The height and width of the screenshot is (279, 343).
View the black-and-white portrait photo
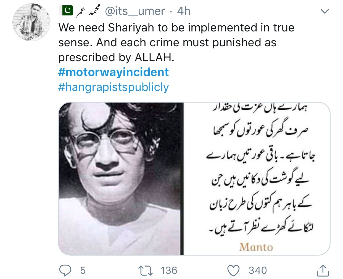click(x=121, y=178)
